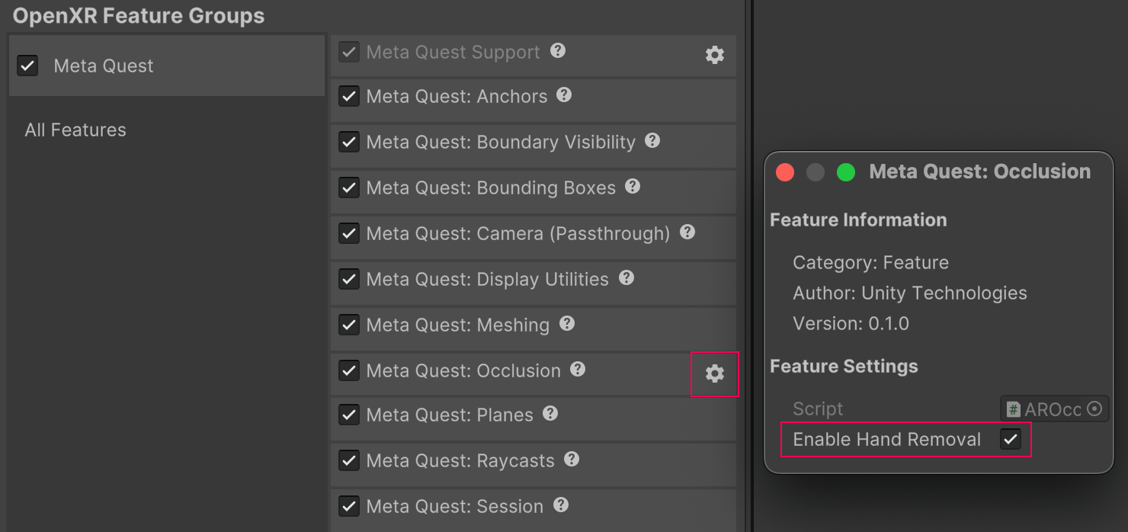The height and width of the screenshot is (532, 1128).
Task: Toggle the Meta Quest: Session checkbox
Action: point(348,506)
